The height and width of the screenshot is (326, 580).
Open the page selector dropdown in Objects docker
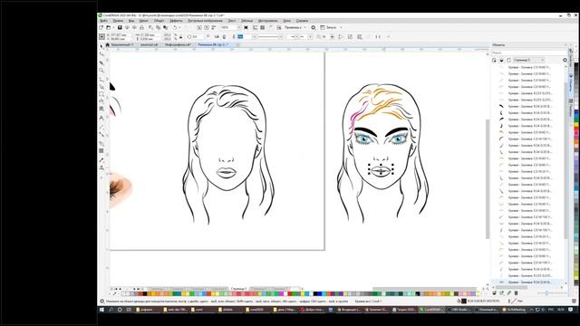pos(528,60)
